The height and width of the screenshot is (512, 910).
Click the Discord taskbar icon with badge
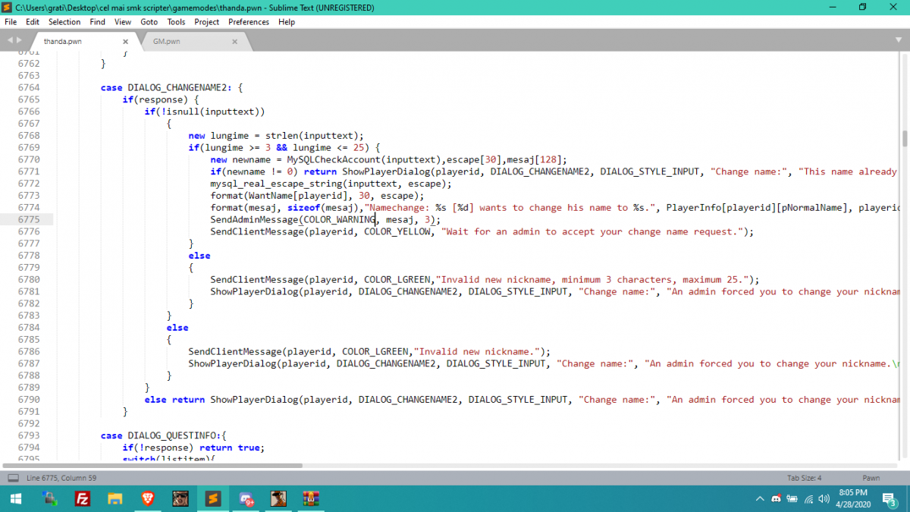pyautogui.click(x=246, y=498)
